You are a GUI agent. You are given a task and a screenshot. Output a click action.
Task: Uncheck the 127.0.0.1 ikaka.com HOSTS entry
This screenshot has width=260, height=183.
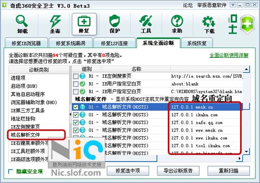coord(76,115)
